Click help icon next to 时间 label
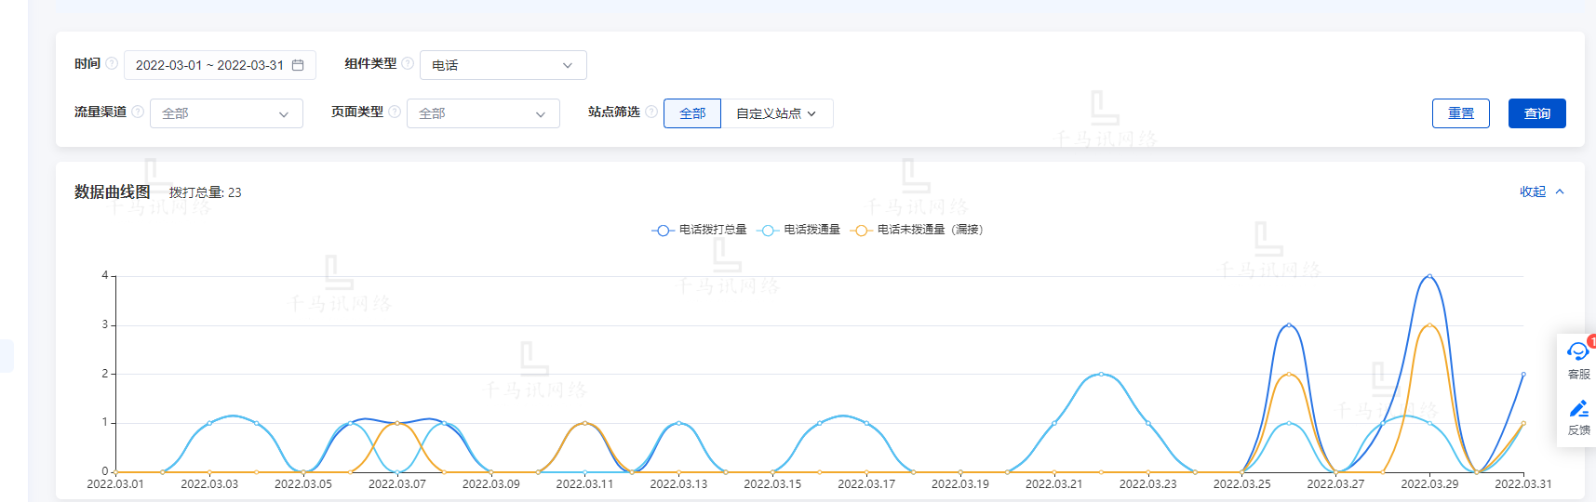 [x=112, y=63]
